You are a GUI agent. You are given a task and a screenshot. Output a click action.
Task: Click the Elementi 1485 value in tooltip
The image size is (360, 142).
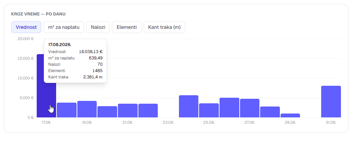[97, 71]
